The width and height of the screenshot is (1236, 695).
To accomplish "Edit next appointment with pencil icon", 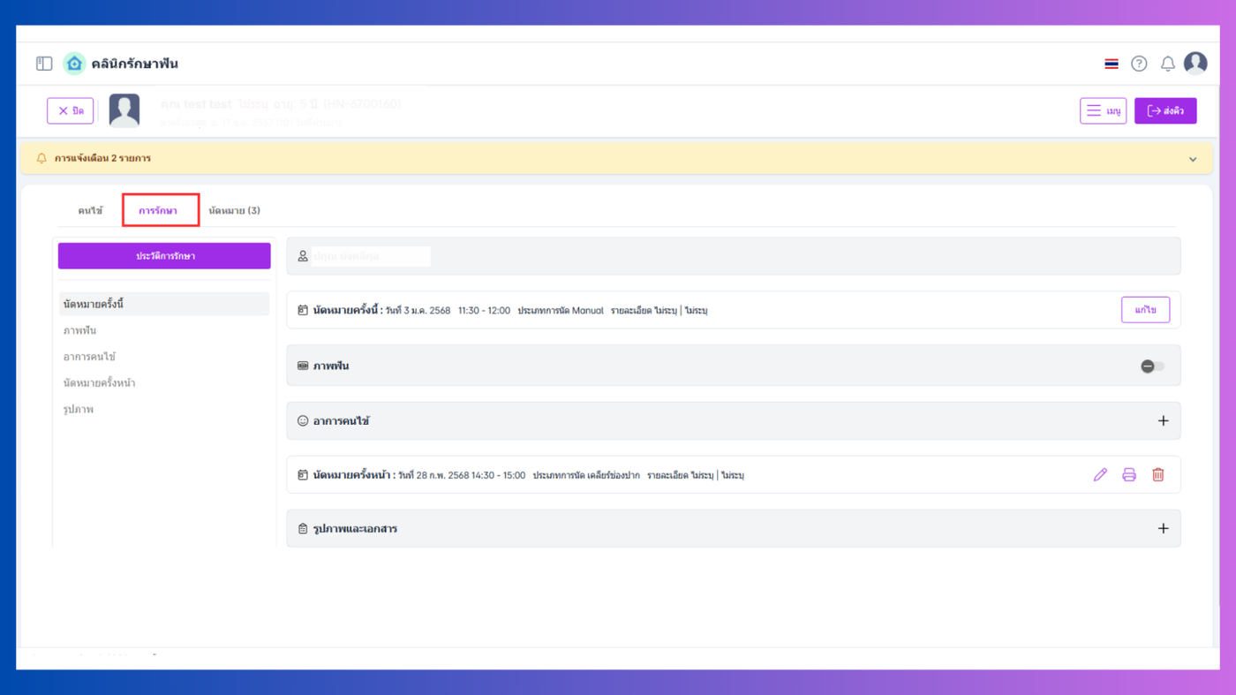I will (x=1100, y=475).
